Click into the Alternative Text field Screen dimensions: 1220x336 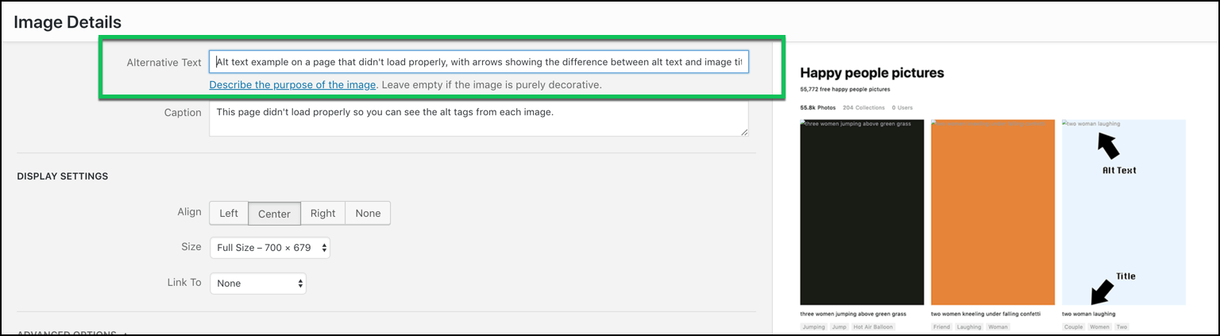point(479,62)
